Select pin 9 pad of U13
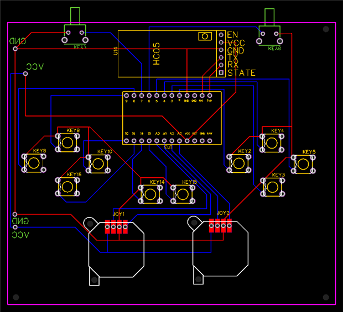 pos(127,96)
